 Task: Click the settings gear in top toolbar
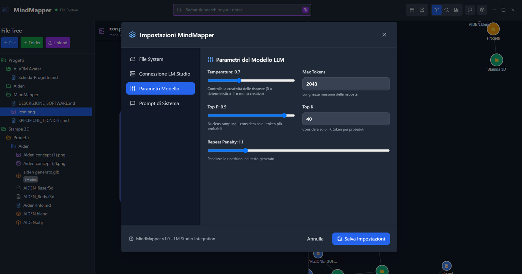click(x=482, y=10)
